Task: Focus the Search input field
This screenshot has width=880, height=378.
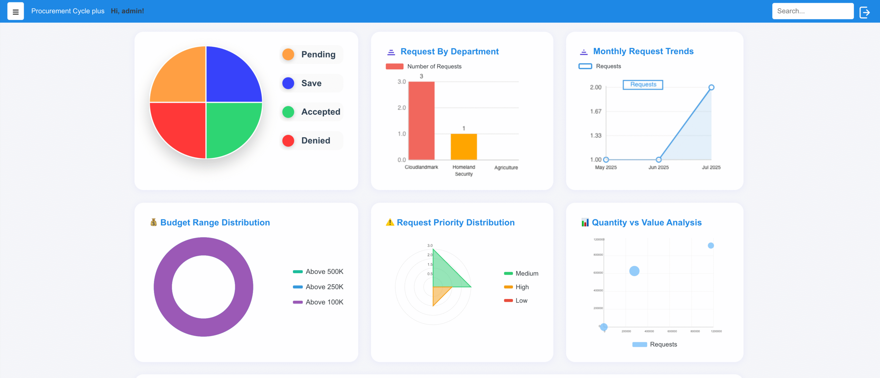Action: (x=812, y=11)
